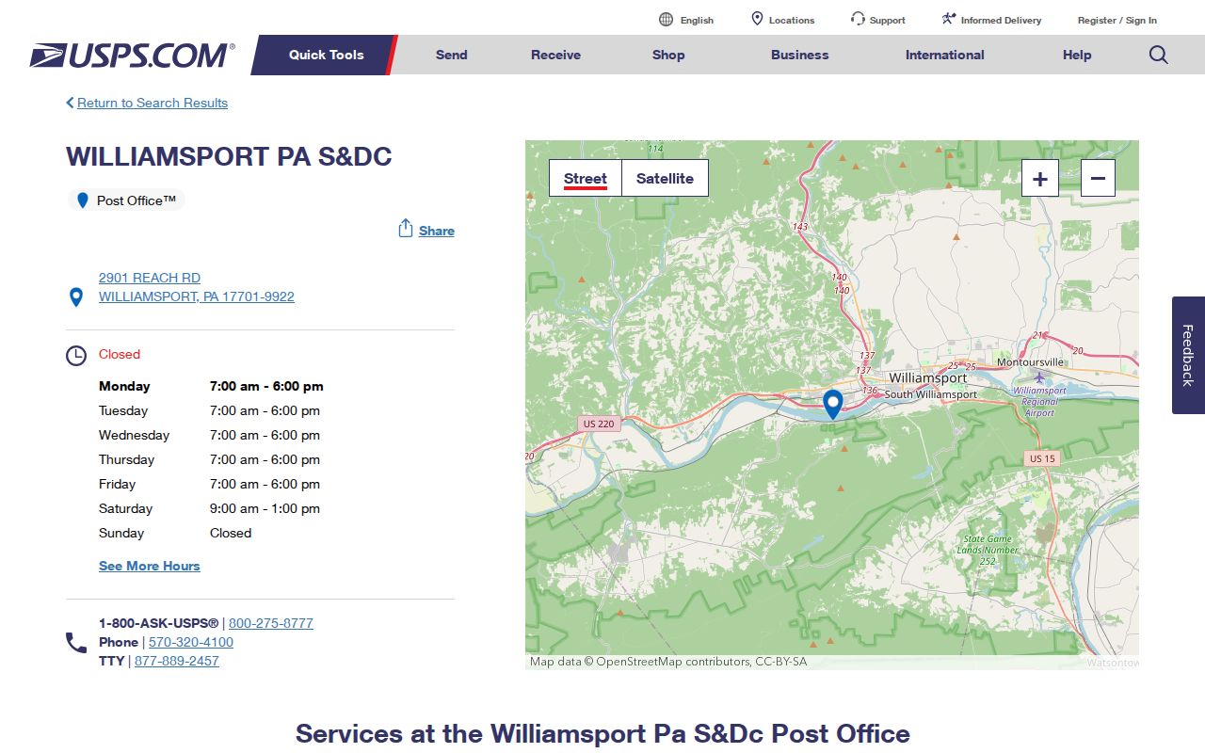The width and height of the screenshot is (1205, 753).
Task: Open Register / Sign In
Action: coord(1117,20)
